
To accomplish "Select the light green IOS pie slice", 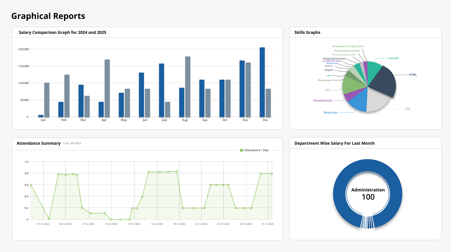I will 353,85.
